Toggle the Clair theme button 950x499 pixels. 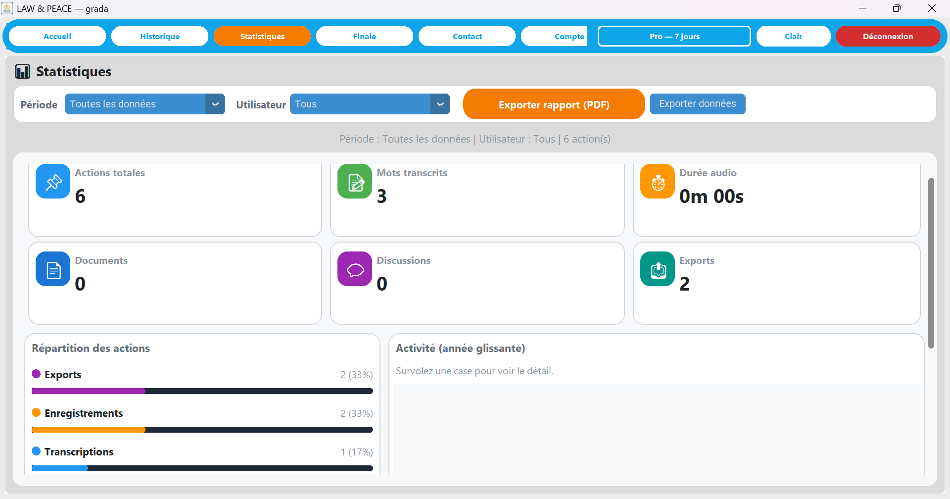794,36
